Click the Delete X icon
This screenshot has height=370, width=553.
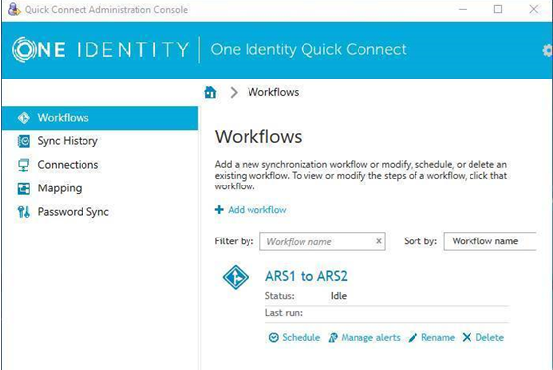coord(467,338)
